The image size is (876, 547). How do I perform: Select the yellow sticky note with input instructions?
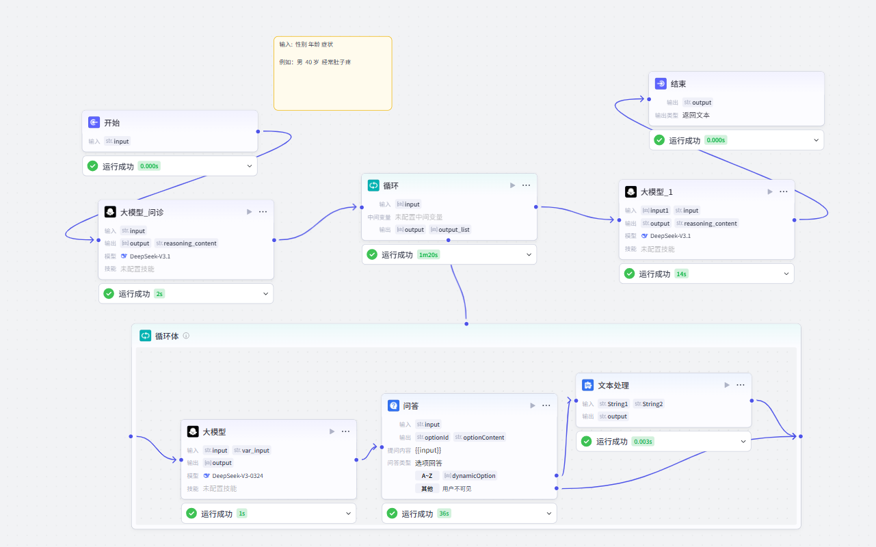[333, 73]
